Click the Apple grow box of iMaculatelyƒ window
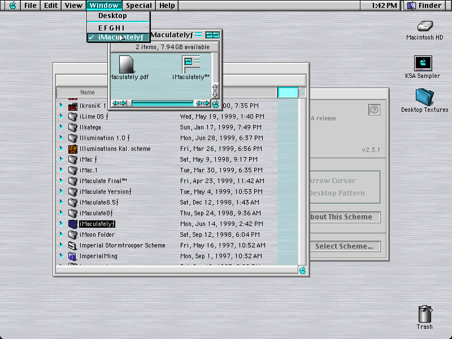This screenshot has height=339, width=452. tap(215, 104)
